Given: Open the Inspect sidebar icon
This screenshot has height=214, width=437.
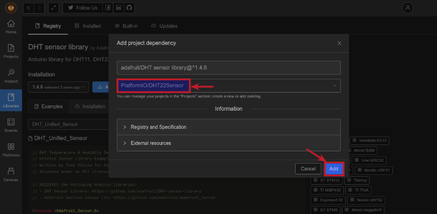Looking at the screenshot, I should point(11,75).
